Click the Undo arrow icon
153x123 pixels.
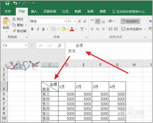(x=15, y=3)
